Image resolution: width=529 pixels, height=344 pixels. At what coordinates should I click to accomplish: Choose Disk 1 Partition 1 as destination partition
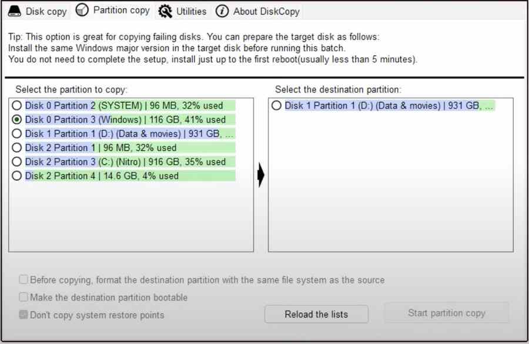277,106
